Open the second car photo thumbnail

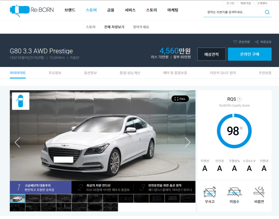pyautogui.click(x=33, y=198)
